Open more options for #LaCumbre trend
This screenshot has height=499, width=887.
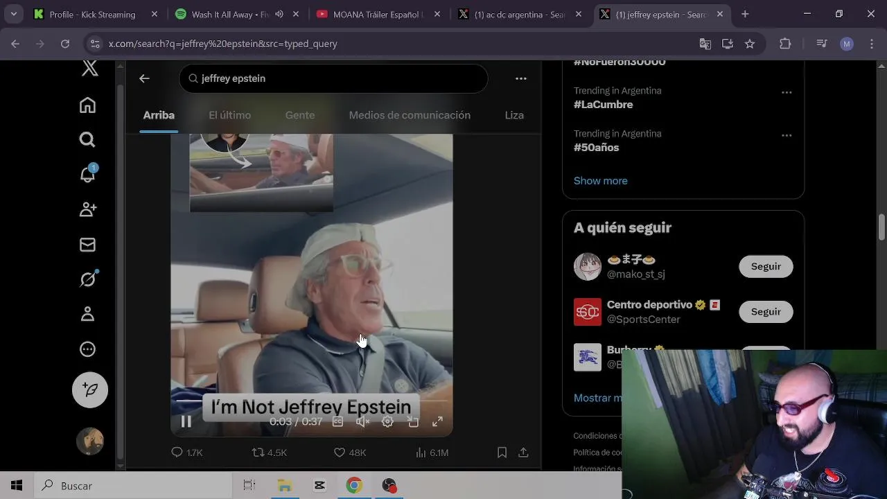coord(787,92)
